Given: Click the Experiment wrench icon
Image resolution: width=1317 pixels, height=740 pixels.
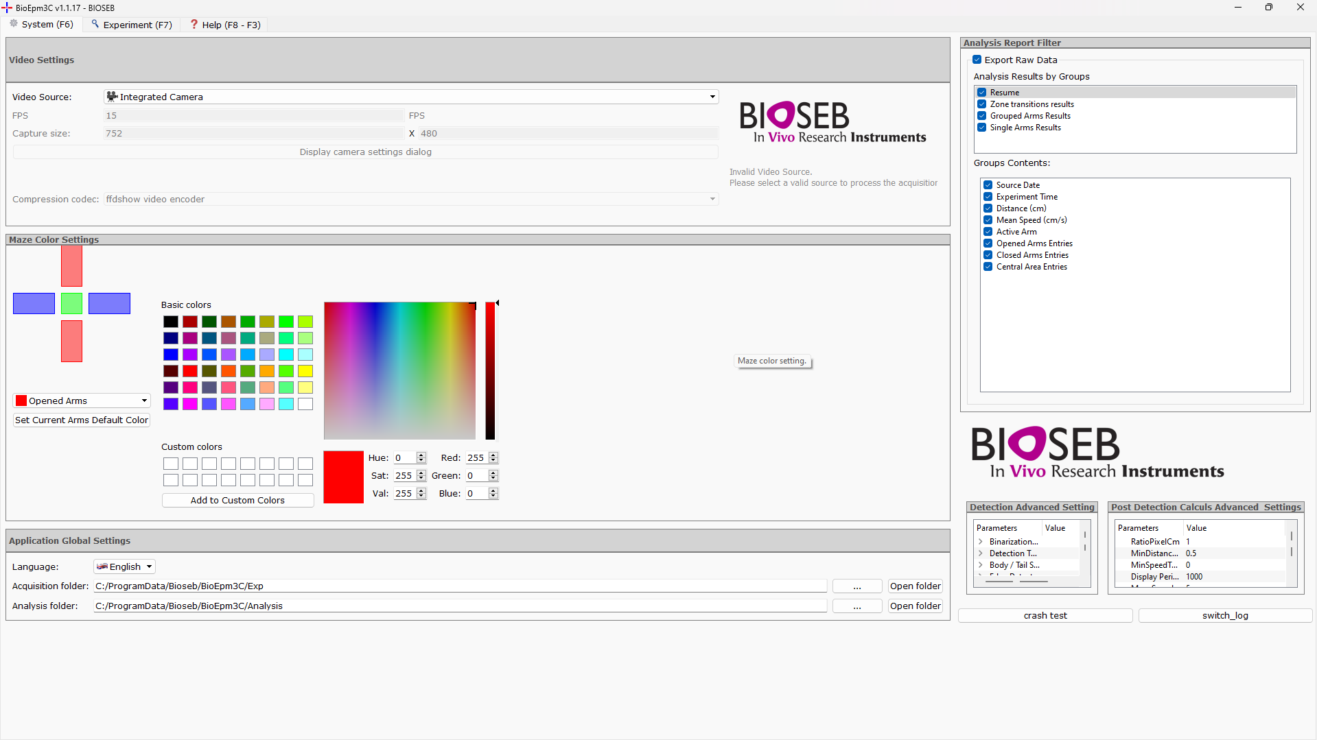Looking at the screenshot, I should coord(95,24).
